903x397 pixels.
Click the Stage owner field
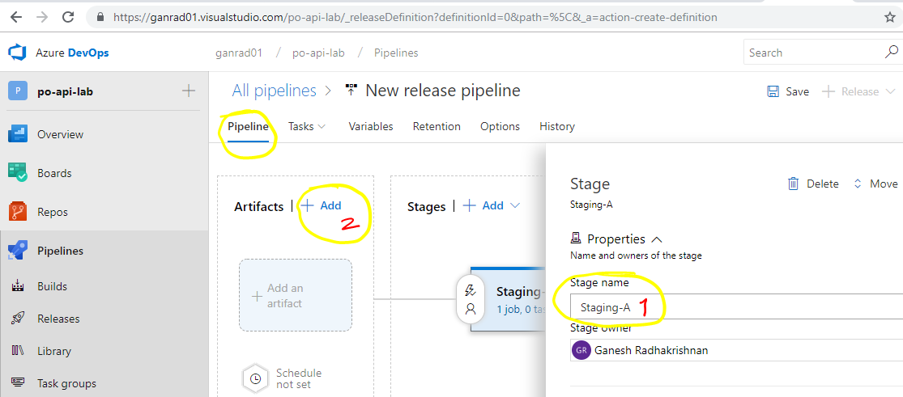point(736,350)
